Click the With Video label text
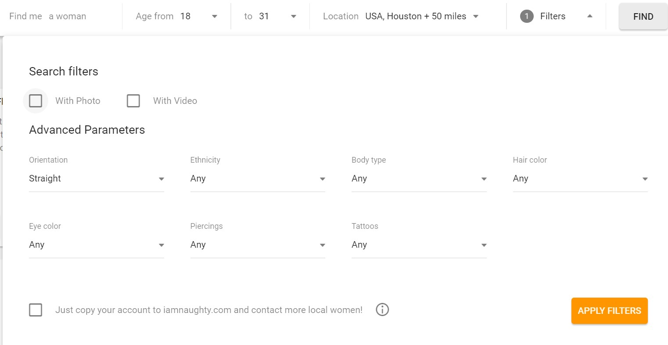 (175, 101)
